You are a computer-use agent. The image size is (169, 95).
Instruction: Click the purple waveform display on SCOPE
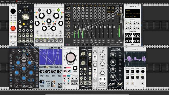click(135, 59)
